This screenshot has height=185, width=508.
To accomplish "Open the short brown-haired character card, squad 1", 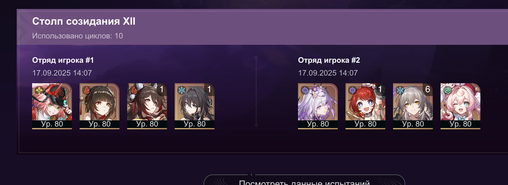I will (x=100, y=106).
